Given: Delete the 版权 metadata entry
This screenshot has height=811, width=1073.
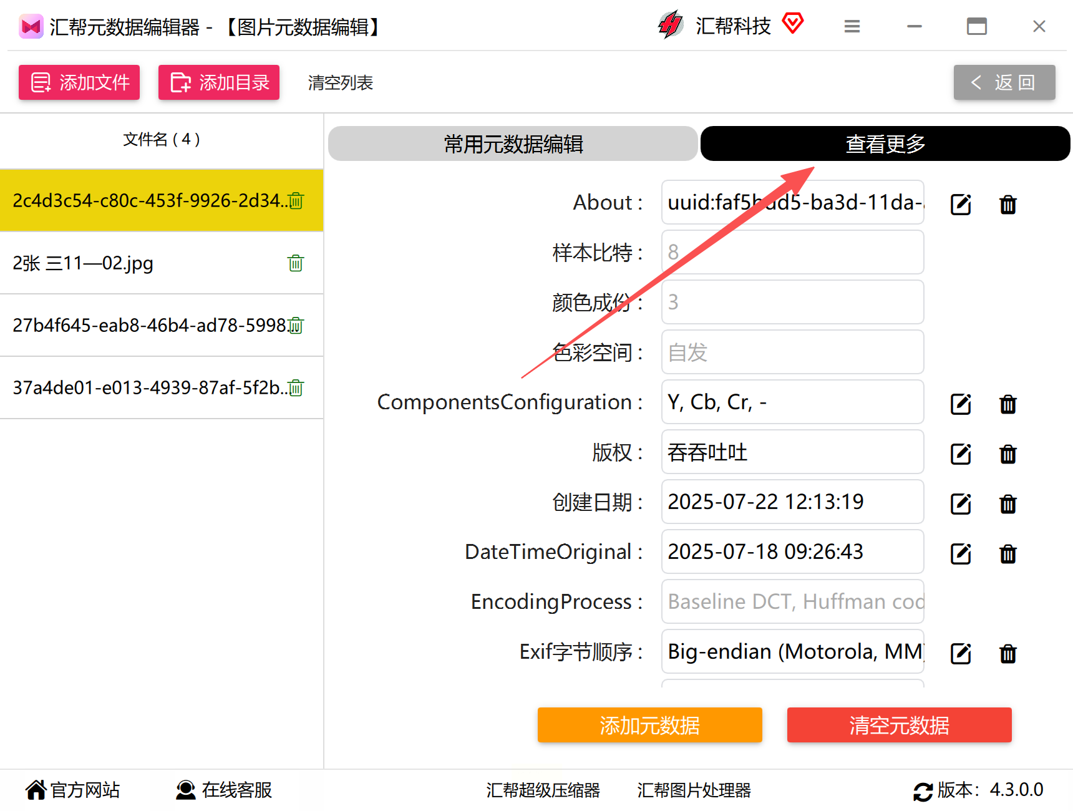Looking at the screenshot, I should pos(1008,454).
